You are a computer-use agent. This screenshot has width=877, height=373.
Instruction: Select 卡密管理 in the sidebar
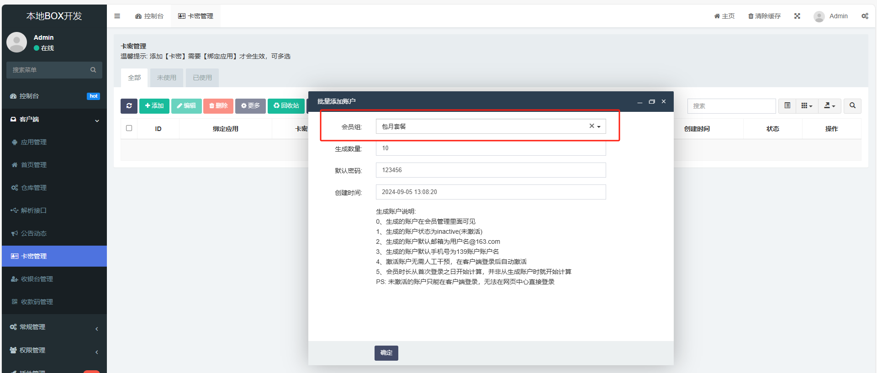pyautogui.click(x=54, y=256)
